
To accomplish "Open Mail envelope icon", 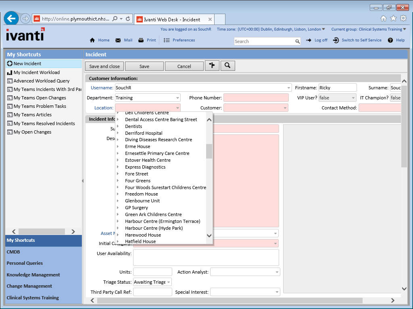I will (x=118, y=40).
